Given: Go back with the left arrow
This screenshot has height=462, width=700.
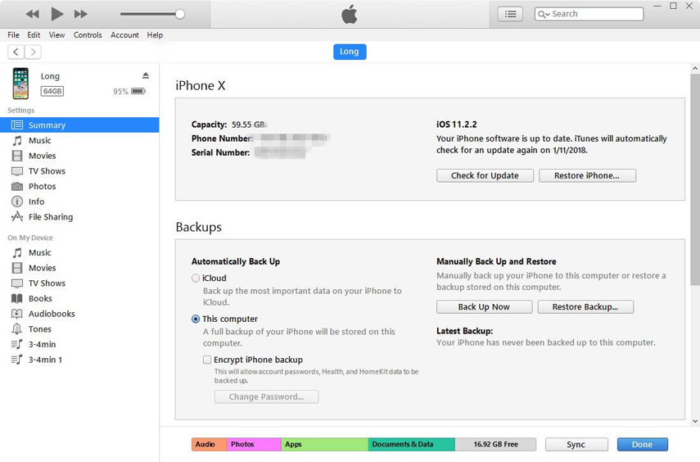Looking at the screenshot, I should point(16,52).
